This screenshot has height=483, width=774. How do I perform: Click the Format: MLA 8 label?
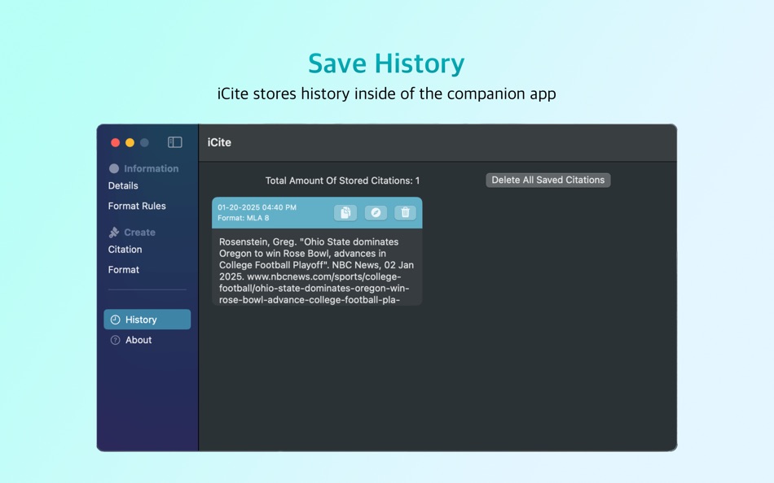point(244,218)
